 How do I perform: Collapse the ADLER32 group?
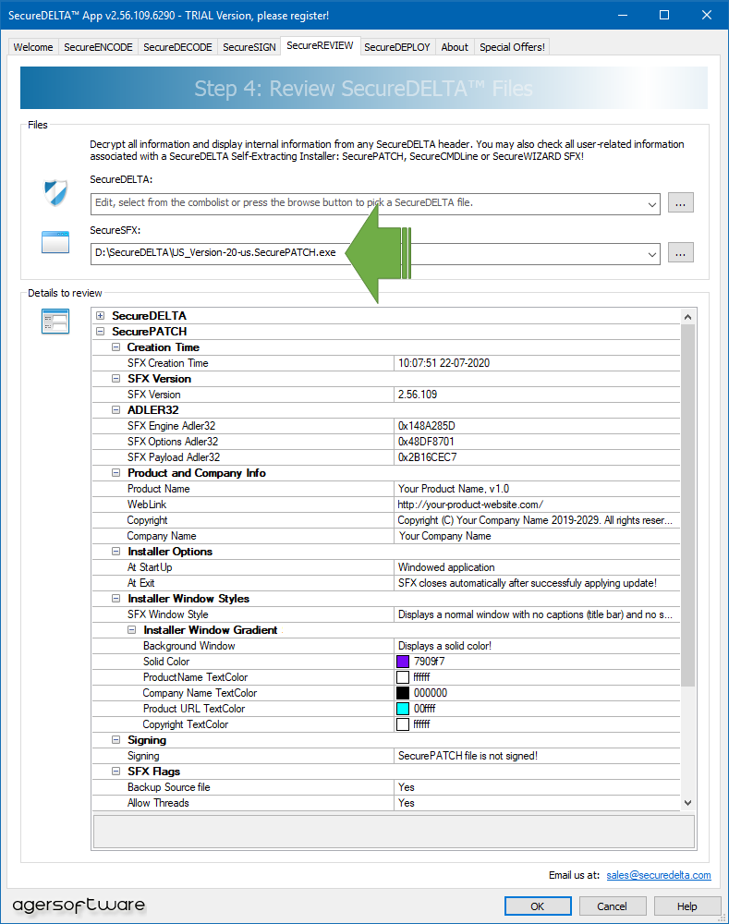pyautogui.click(x=116, y=410)
